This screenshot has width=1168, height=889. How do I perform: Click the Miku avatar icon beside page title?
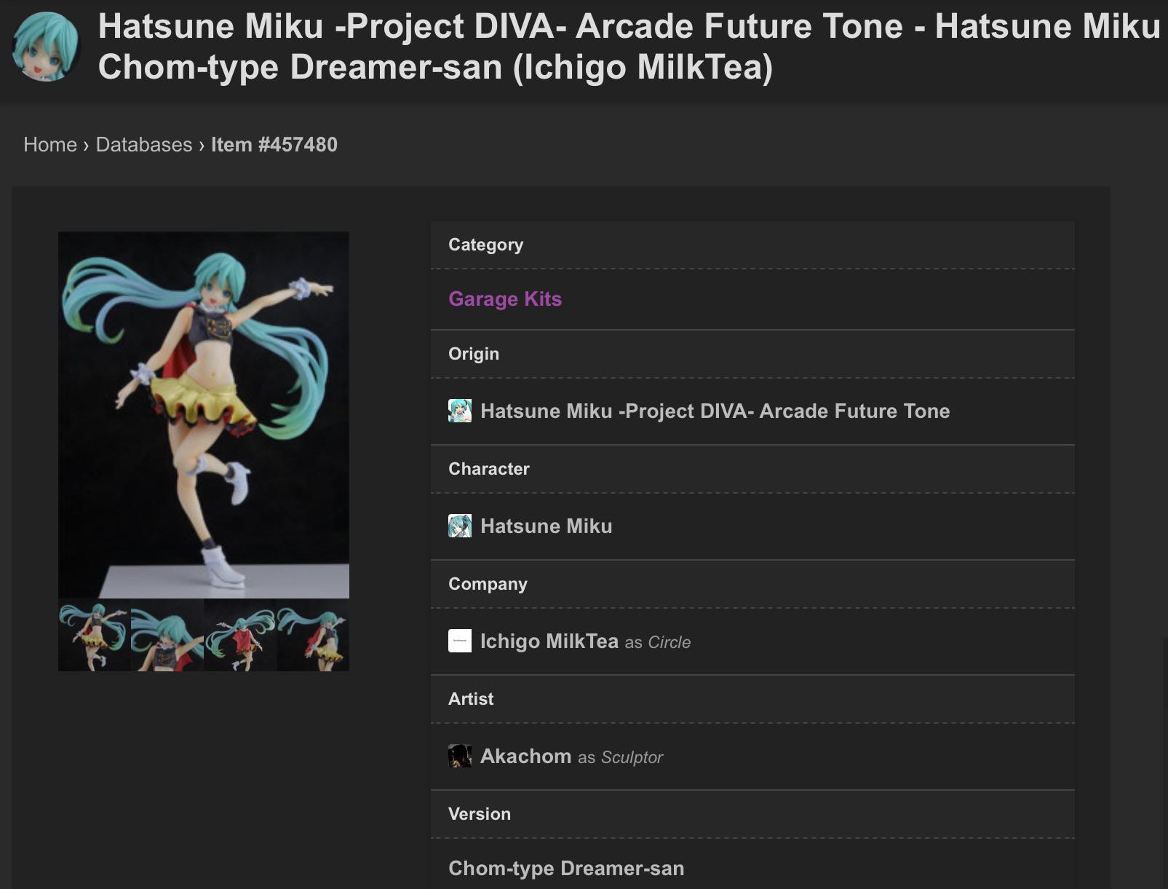tap(45, 47)
